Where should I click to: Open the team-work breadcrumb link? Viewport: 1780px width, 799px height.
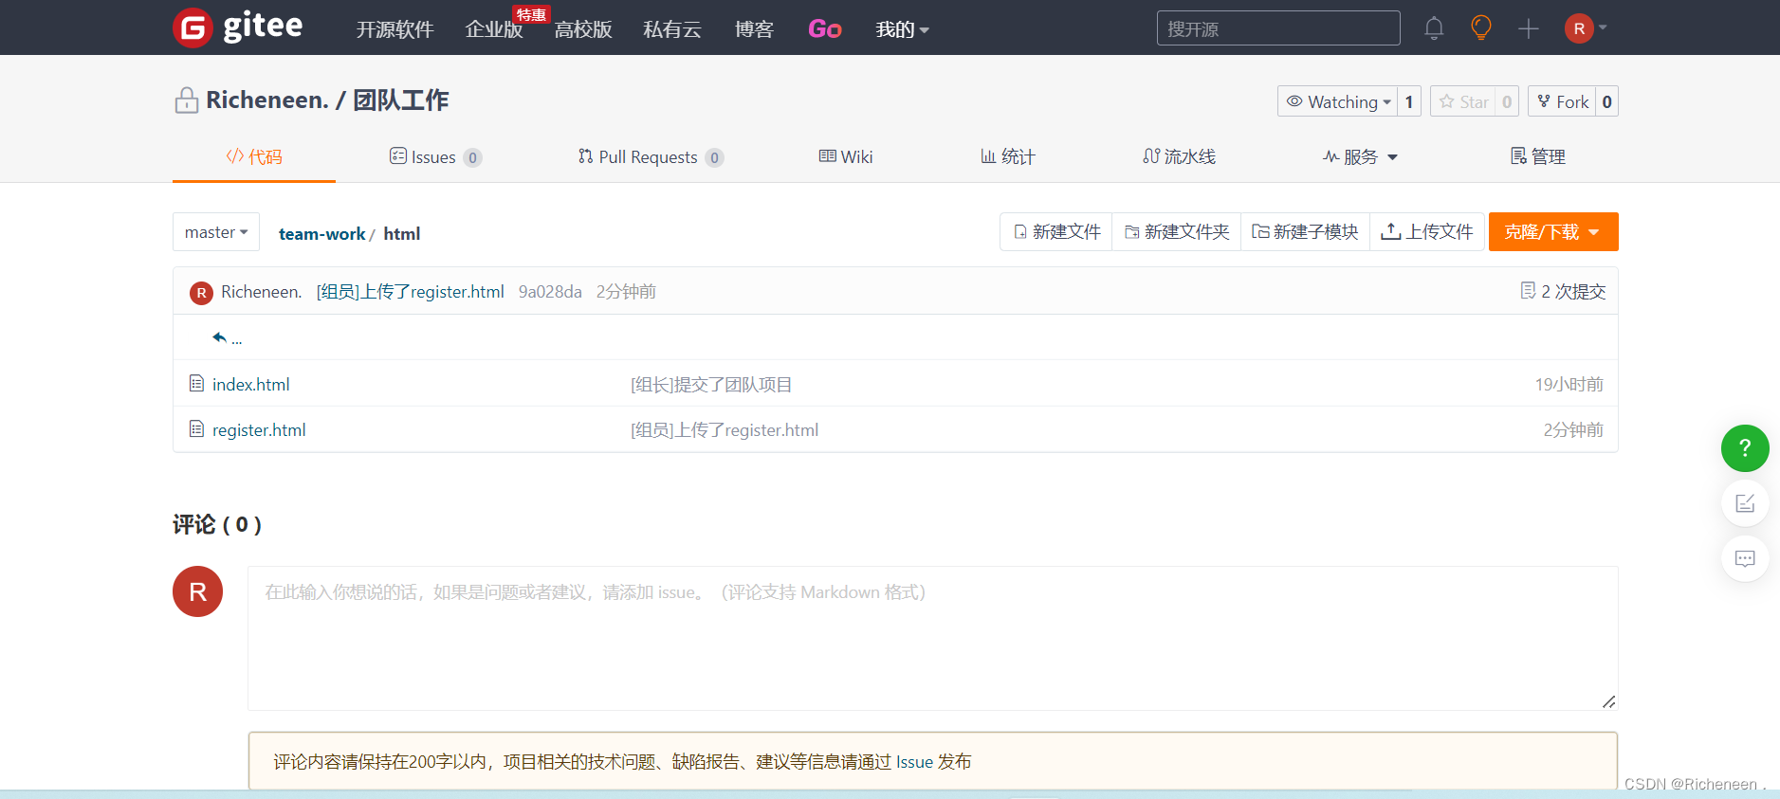point(321,234)
